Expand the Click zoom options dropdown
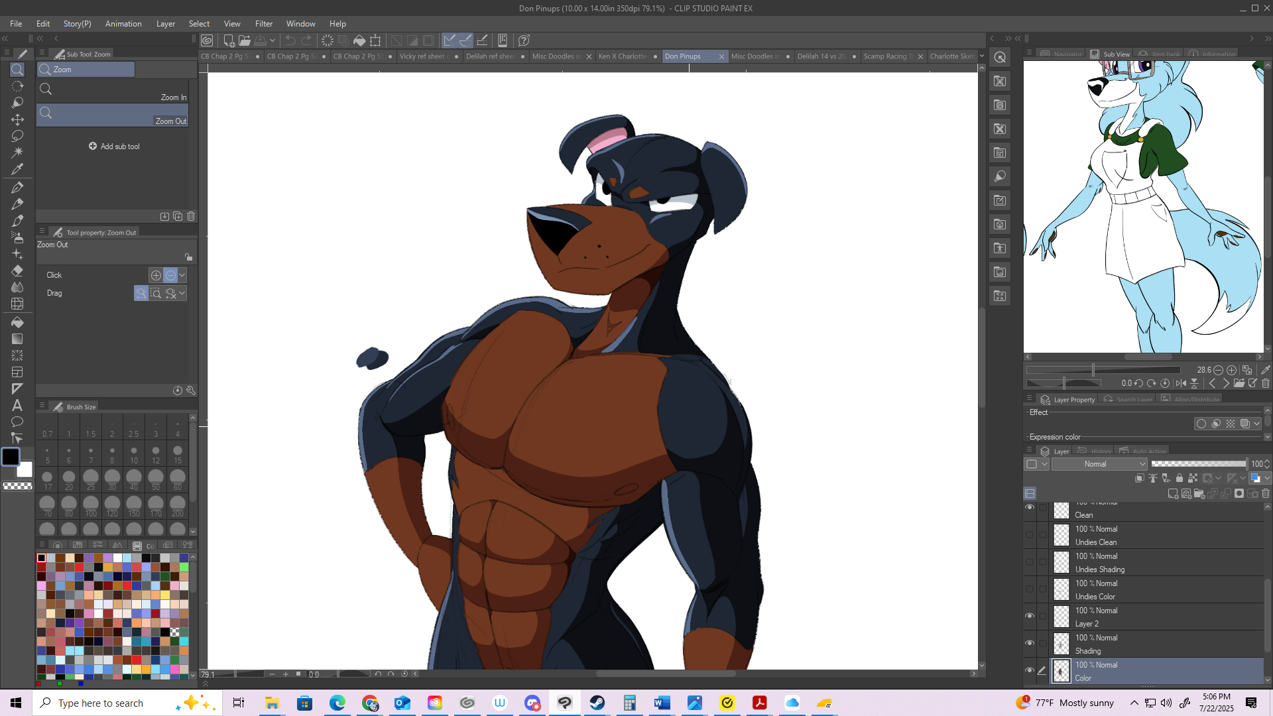 [x=182, y=274]
